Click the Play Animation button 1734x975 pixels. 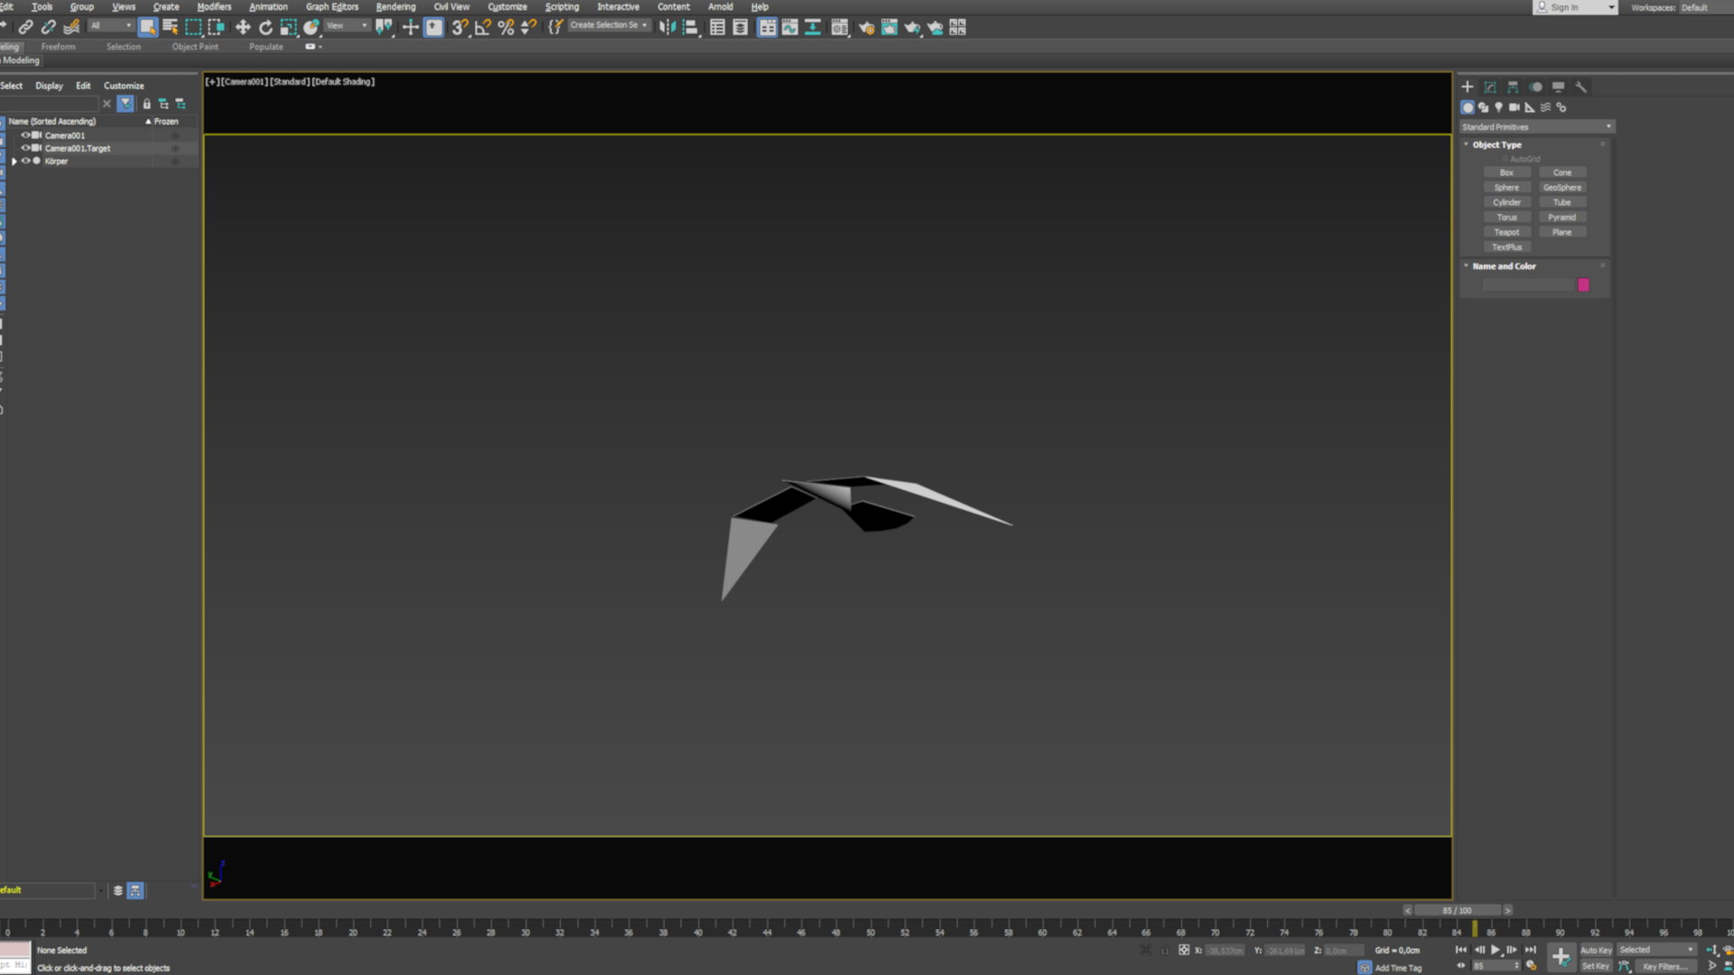(1496, 950)
